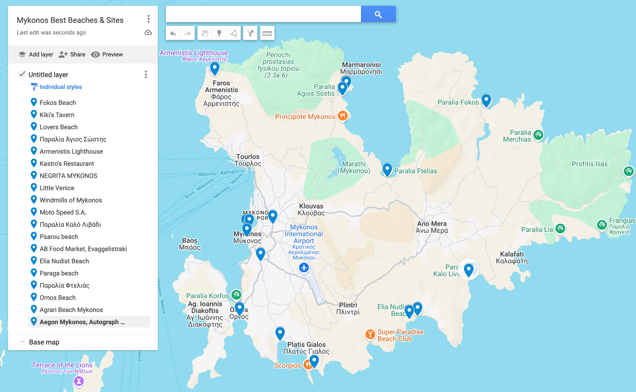The height and width of the screenshot is (392, 636).
Task: Select Fokos Beach in the layer list
Action: click(x=89, y=103)
